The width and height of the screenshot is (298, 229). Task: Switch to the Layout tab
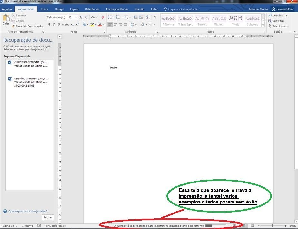(74, 9)
